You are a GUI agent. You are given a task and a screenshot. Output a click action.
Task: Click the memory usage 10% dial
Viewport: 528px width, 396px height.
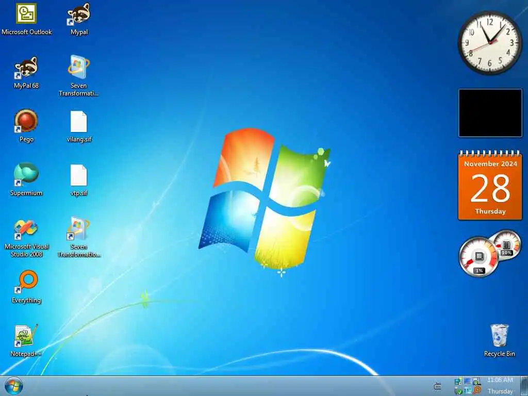click(506, 244)
